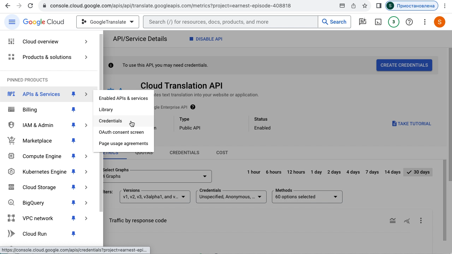Select the 7 days time range
Image resolution: width=452 pixels, height=254 pixels.
(x=372, y=172)
